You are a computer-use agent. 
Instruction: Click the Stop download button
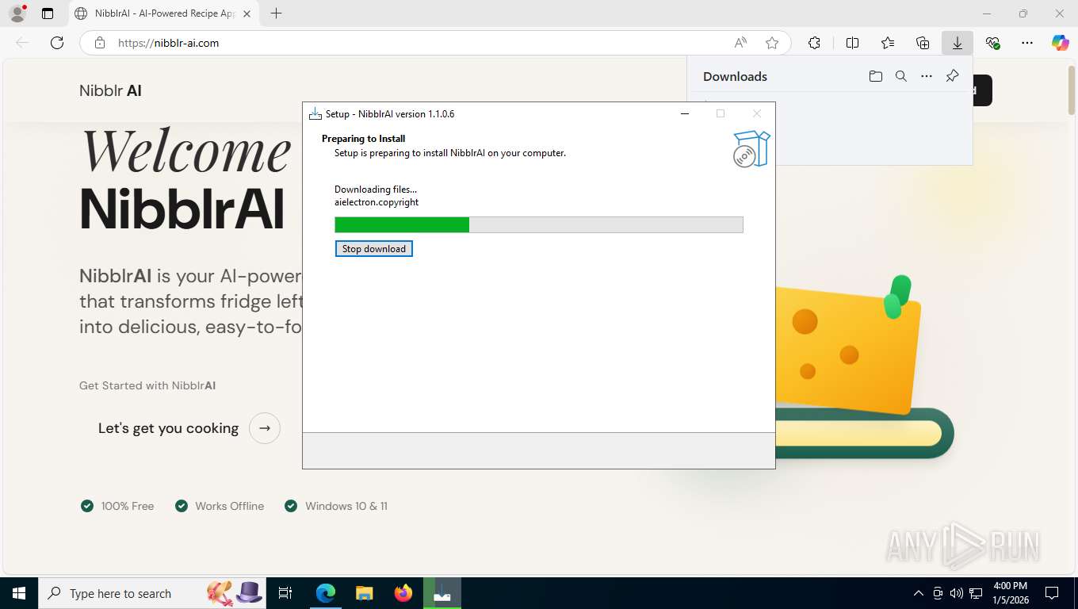click(373, 249)
